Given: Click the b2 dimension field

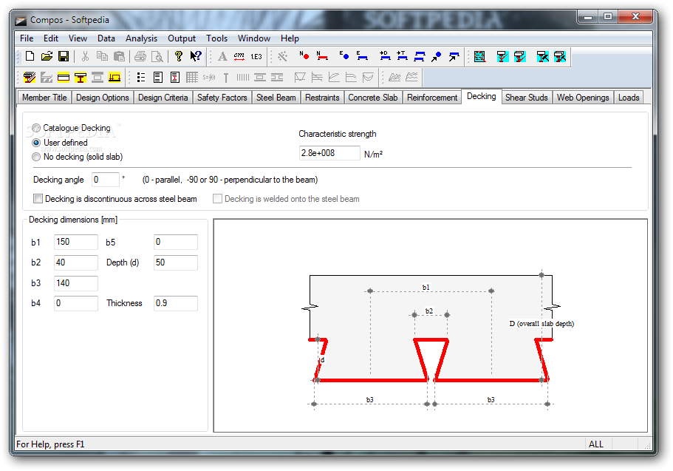Looking at the screenshot, I should coord(76,262).
